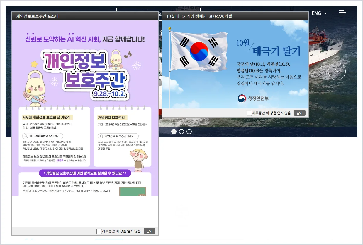This screenshot has height=245, width=363.
Task: Select the third carousel indicator dot
Action: tap(189, 132)
